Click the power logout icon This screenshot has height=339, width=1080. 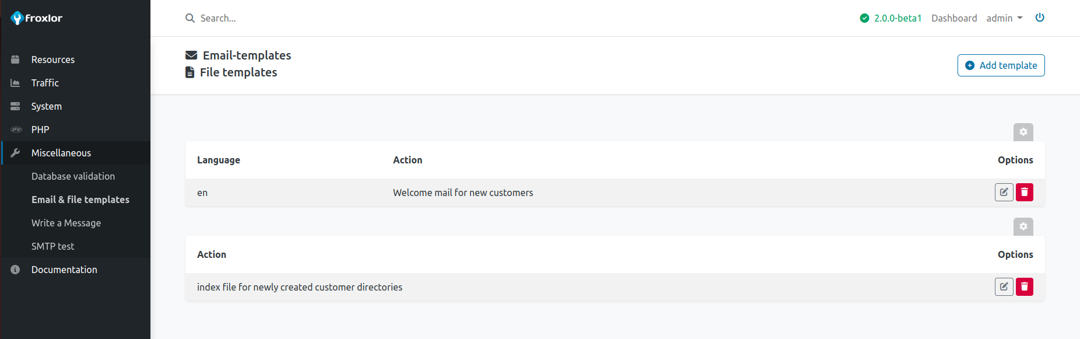(1039, 18)
